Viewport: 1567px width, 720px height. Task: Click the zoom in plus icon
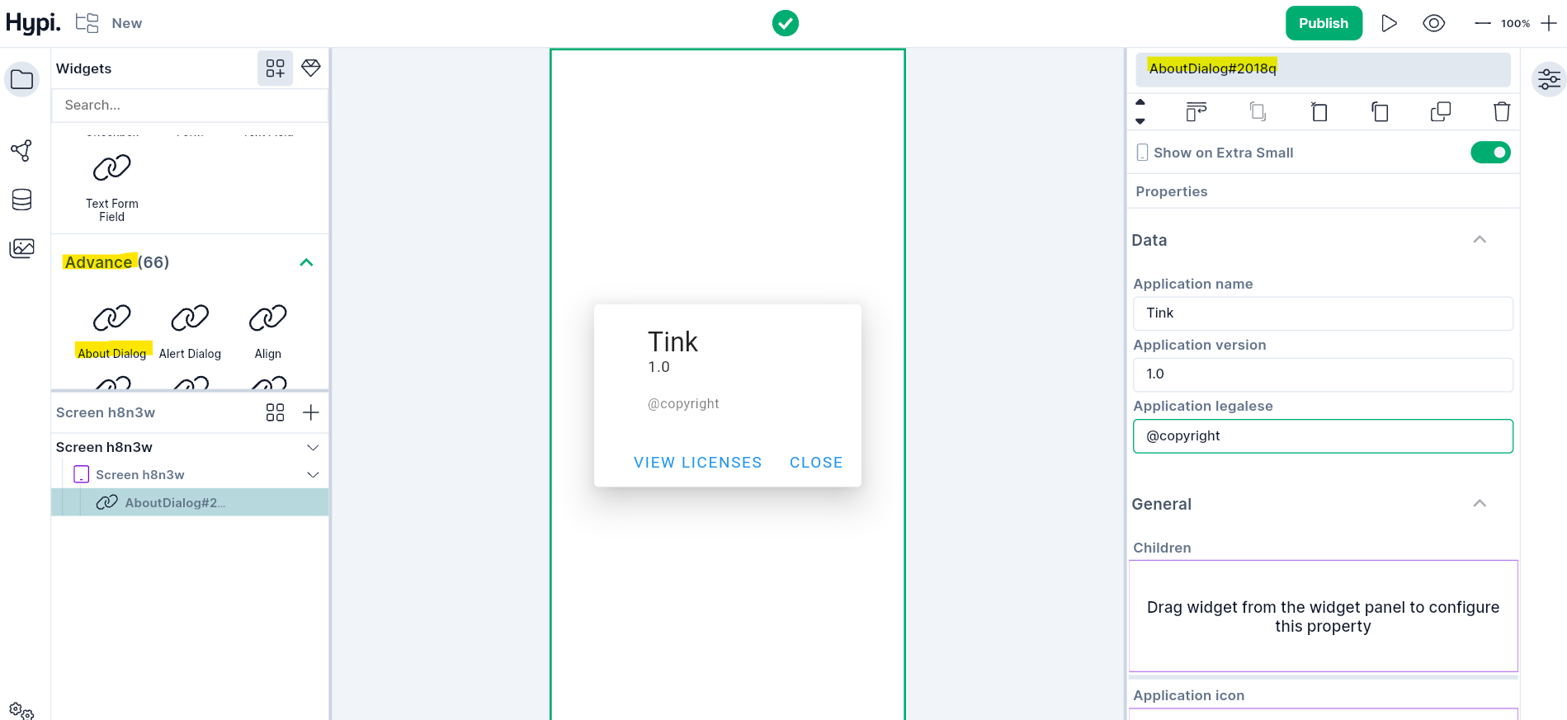(1549, 23)
